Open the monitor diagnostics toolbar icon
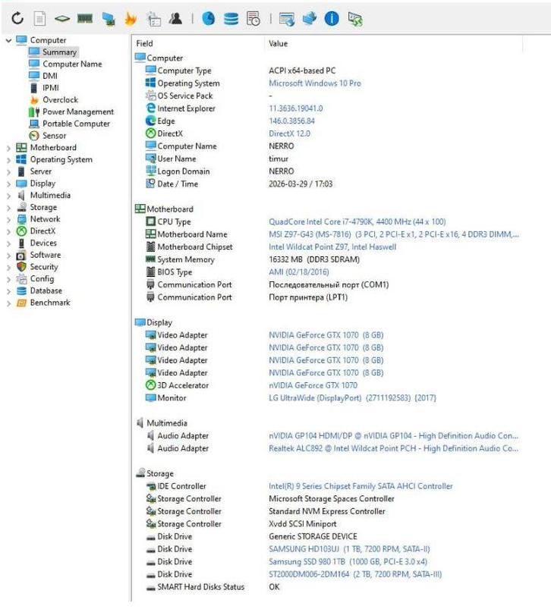551x609 pixels. tap(109, 19)
